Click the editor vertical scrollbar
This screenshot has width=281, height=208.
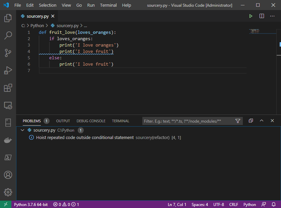[279, 72]
